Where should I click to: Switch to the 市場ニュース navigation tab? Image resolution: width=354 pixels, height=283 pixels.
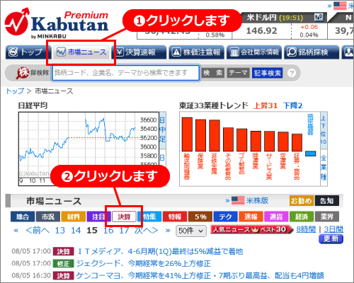coord(81,52)
